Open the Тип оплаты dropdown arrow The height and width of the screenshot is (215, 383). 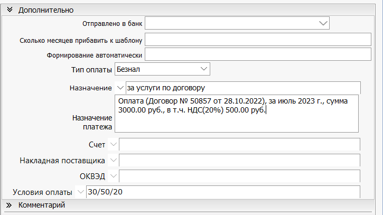(x=204, y=69)
